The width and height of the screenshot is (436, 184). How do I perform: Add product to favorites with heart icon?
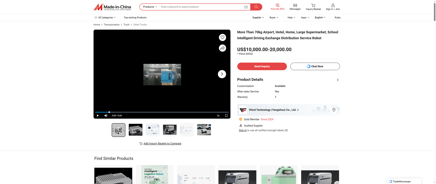(222, 37)
